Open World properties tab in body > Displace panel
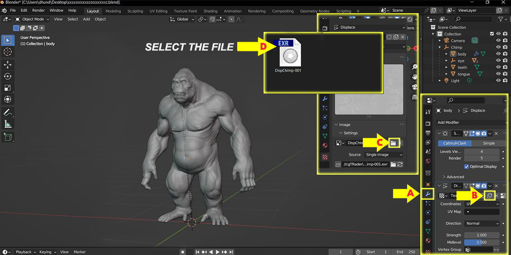 click(428, 161)
